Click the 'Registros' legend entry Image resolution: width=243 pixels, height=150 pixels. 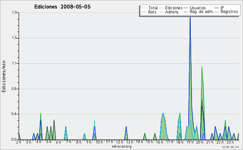coord(229,12)
